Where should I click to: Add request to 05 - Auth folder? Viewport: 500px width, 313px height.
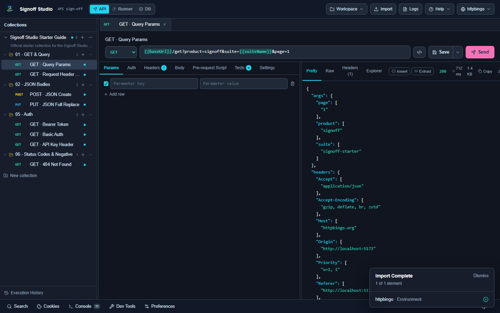pos(83,114)
